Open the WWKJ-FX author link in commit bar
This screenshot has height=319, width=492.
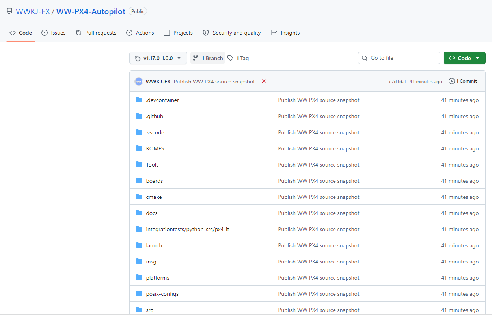(158, 82)
